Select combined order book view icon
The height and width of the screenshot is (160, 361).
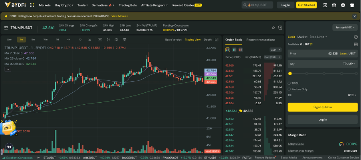[x=228, y=50]
